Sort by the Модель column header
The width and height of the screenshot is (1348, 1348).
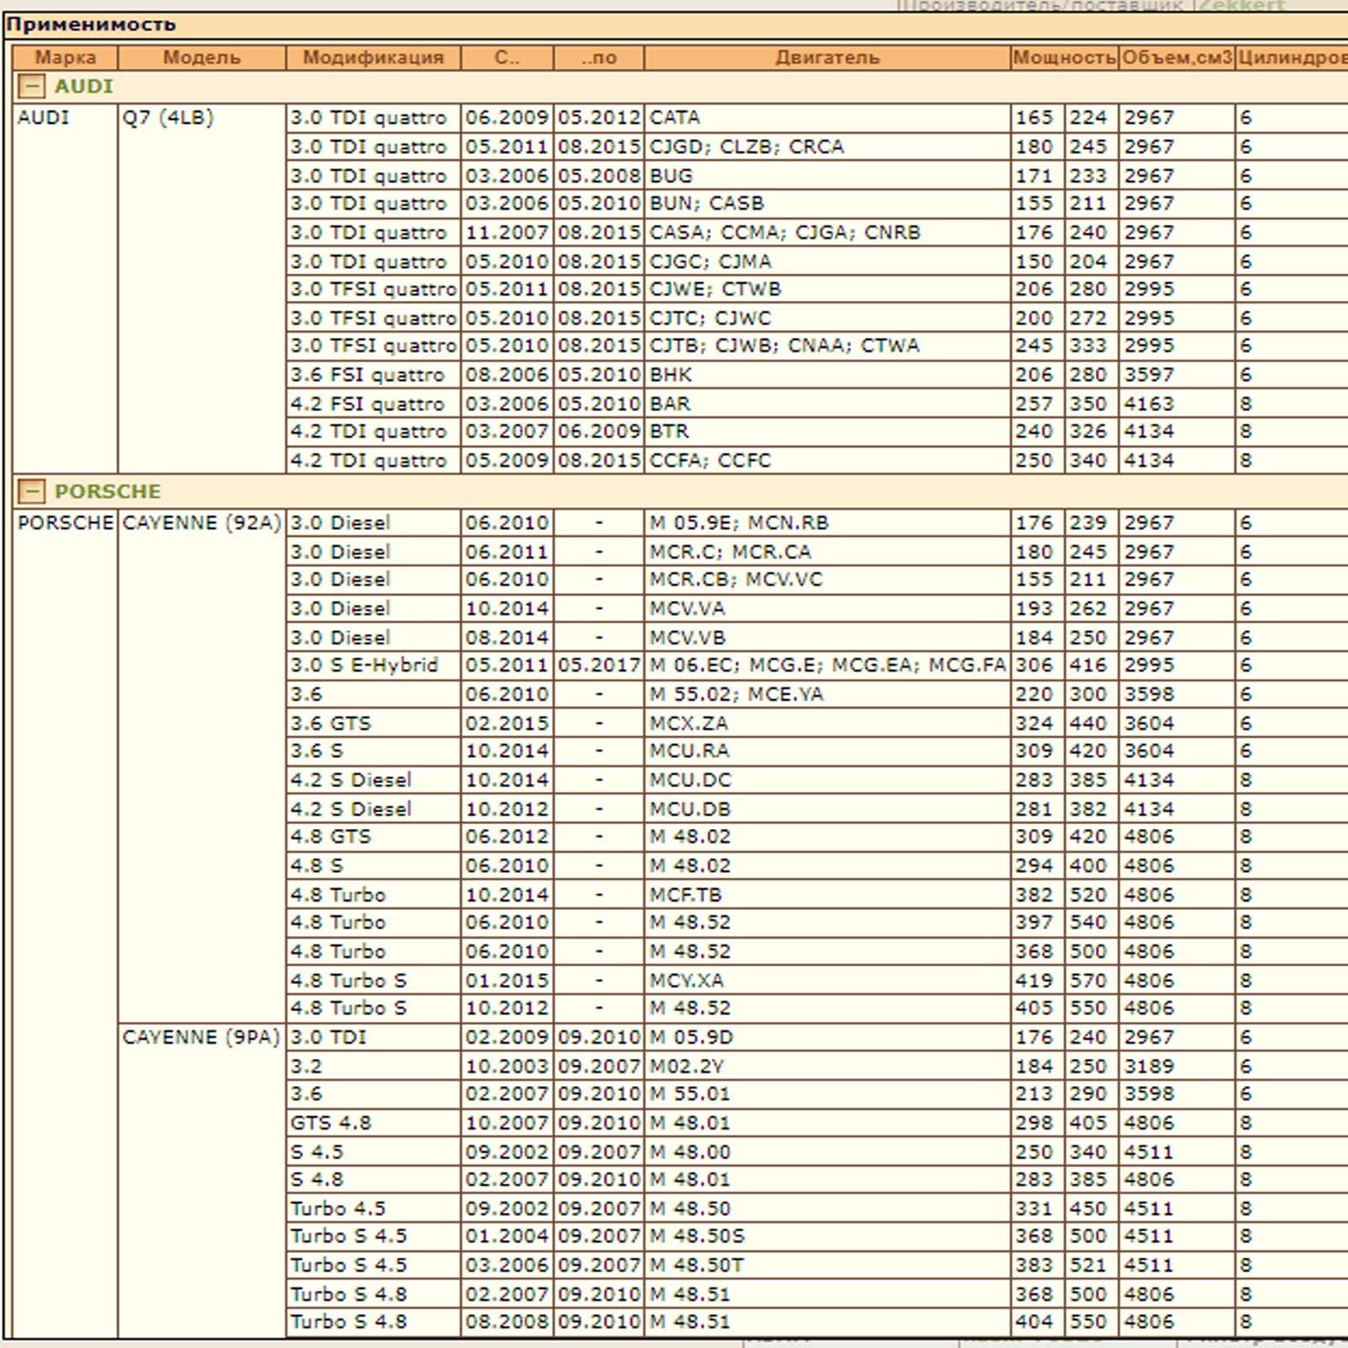point(201,57)
